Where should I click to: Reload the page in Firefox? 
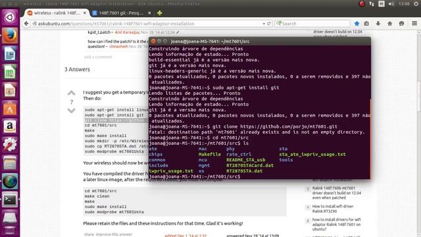pyautogui.click(x=269, y=24)
